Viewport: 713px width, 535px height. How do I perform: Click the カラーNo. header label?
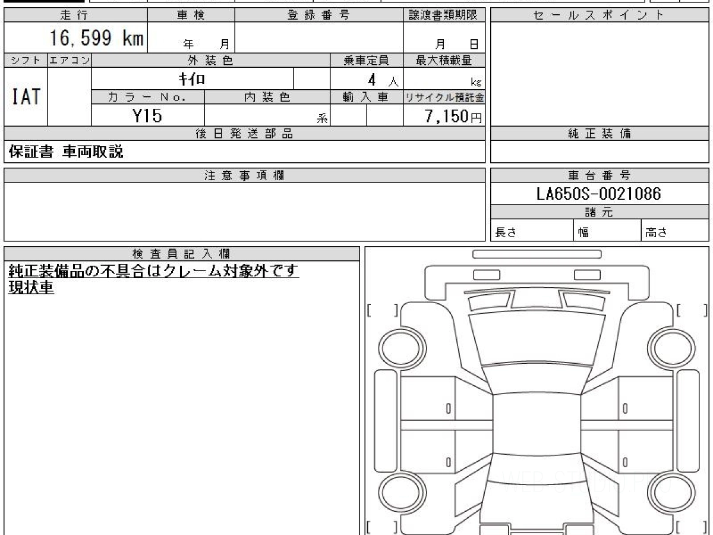[x=147, y=97]
